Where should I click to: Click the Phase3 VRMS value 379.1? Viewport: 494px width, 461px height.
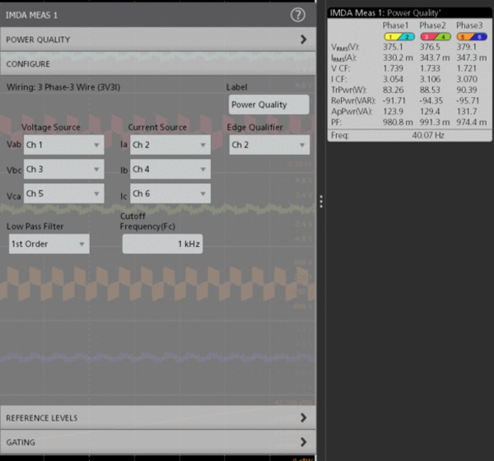coord(467,47)
